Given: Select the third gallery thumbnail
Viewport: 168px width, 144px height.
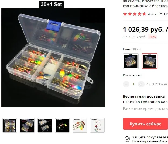Looking at the screenshot, I should (45, 125).
